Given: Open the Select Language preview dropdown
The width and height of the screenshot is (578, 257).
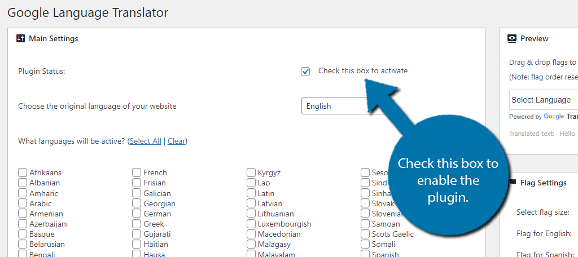Looking at the screenshot, I should 544,100.
